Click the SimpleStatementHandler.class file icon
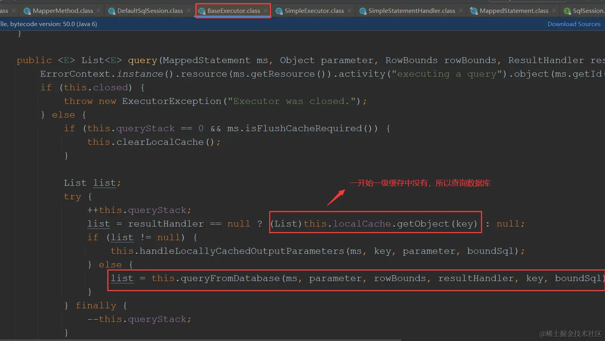 click(363, 11)
